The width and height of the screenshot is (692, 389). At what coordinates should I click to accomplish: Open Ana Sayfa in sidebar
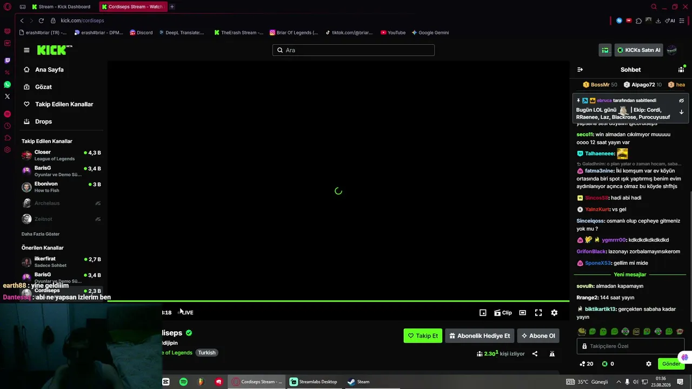coord(49,70)
